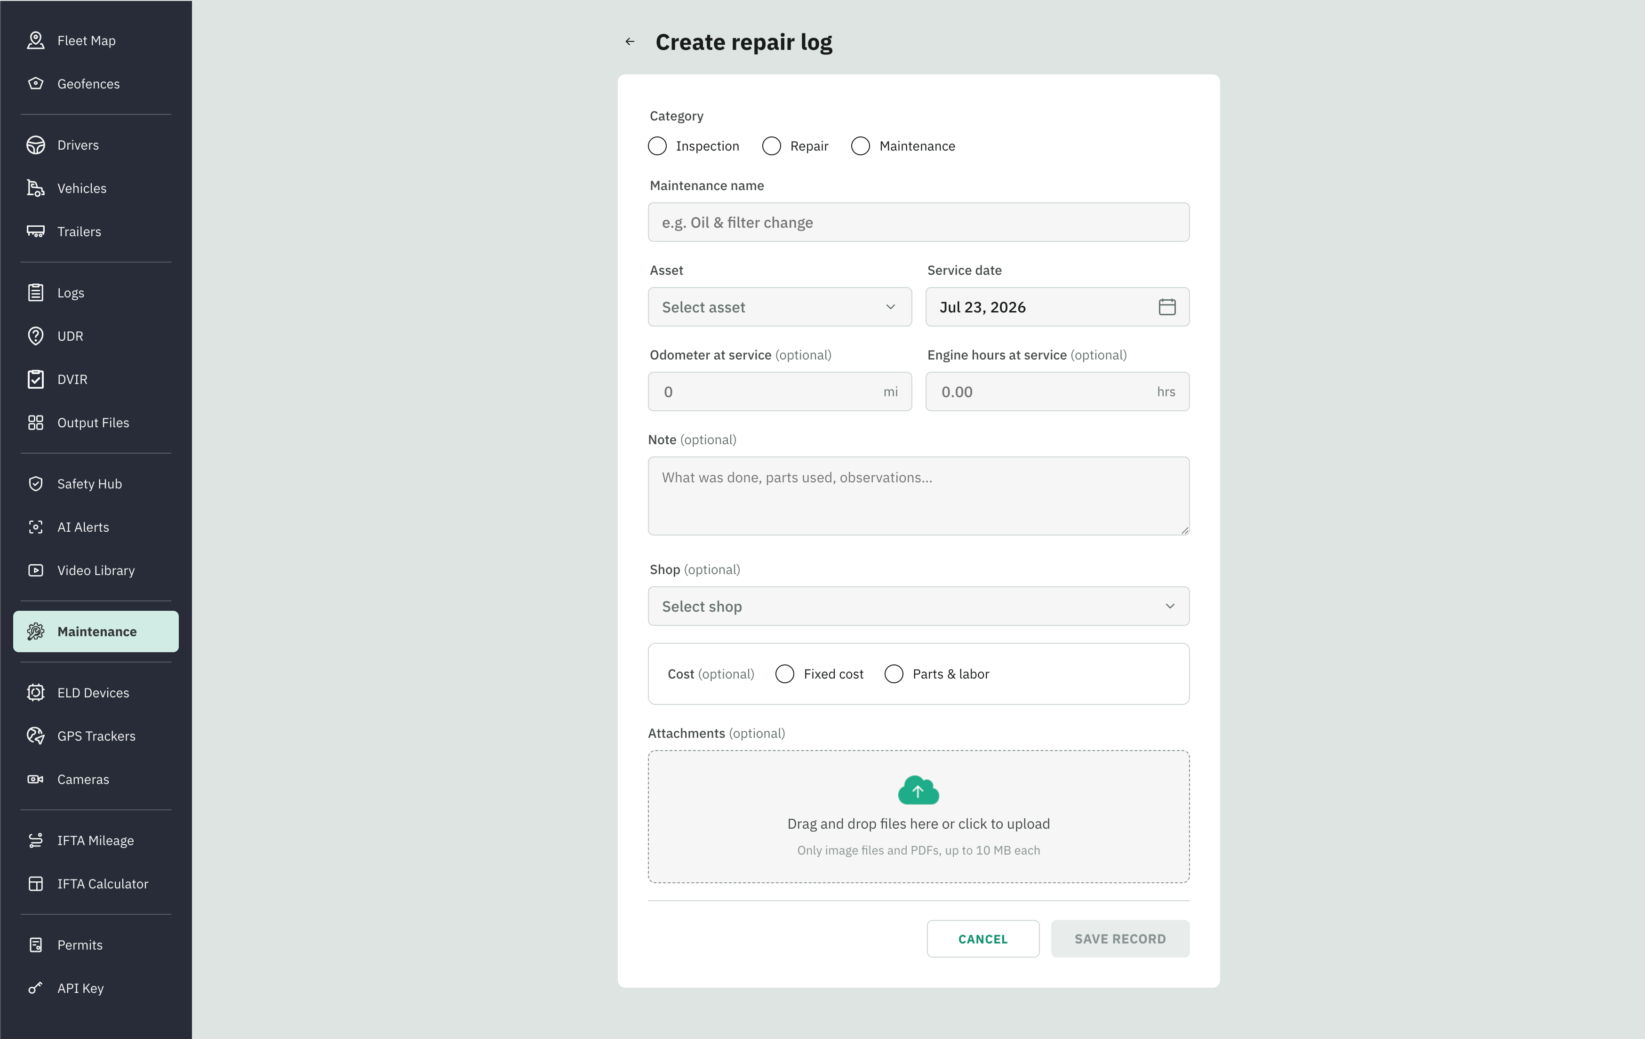
Task: Go to GPS Trackers page
Action: pos(96,735)
